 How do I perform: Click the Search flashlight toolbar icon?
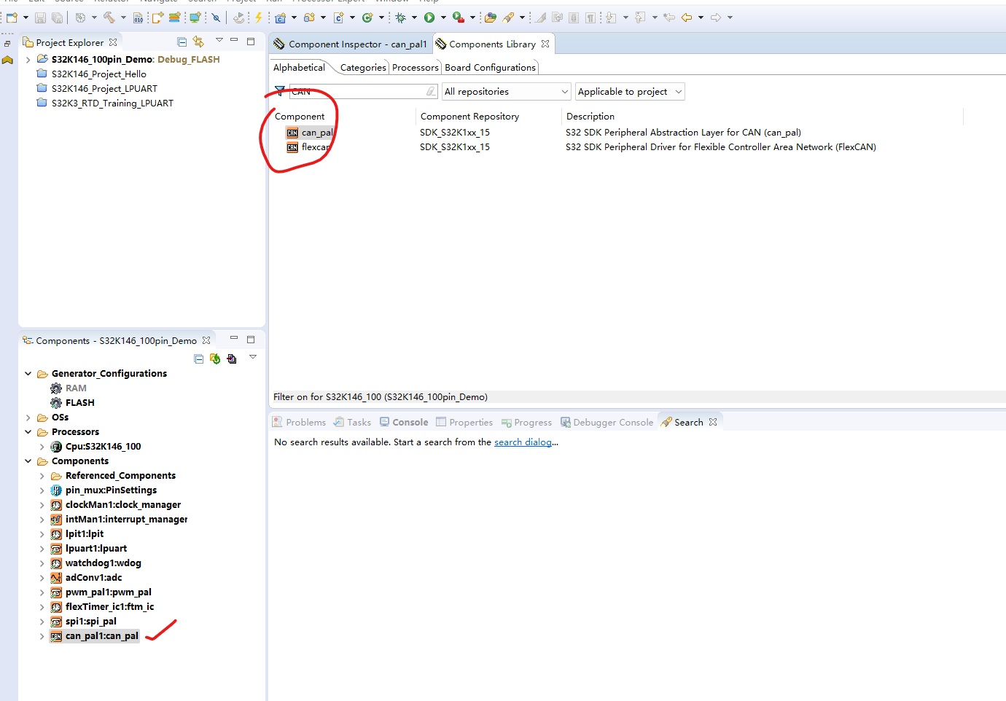pos(507,17)
